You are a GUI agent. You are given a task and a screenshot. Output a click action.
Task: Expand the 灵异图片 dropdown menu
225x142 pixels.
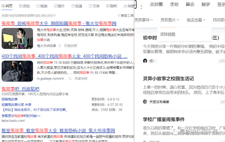click(x=170, y=20)
